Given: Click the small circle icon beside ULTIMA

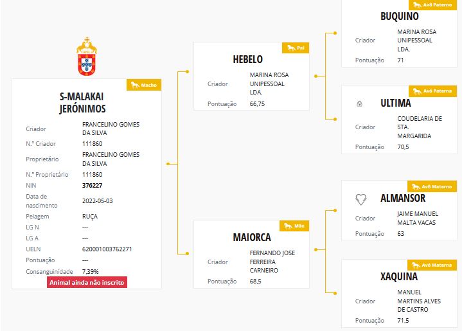Looking at the screenshot, I should (359, 103).
